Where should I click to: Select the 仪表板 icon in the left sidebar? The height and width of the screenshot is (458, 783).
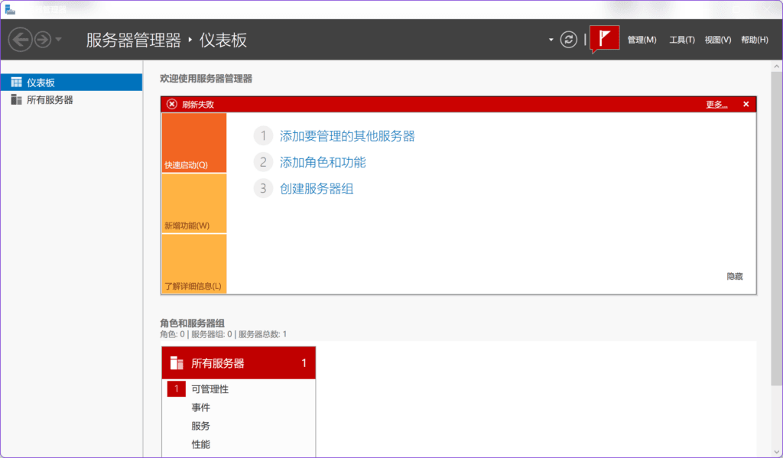(x=15, y=82)
